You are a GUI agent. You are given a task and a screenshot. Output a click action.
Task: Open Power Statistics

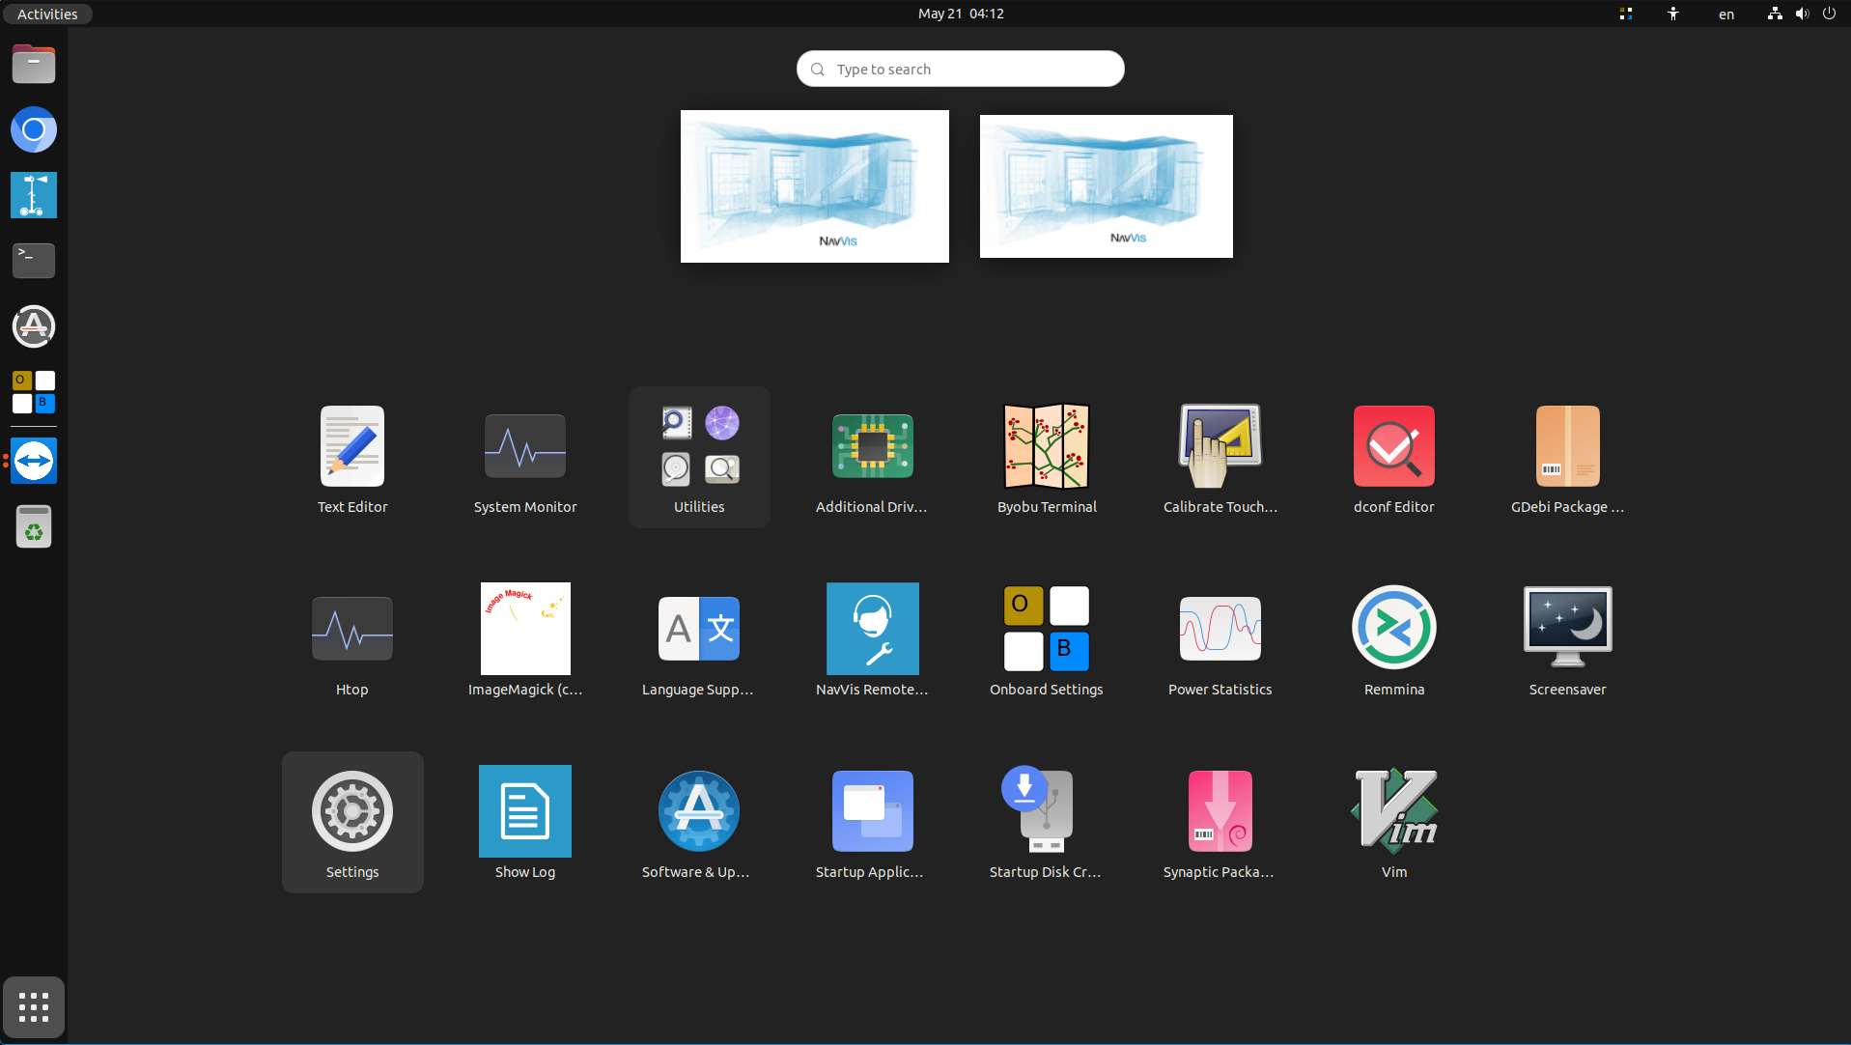pyautogui.click(x=1220, y=640)
